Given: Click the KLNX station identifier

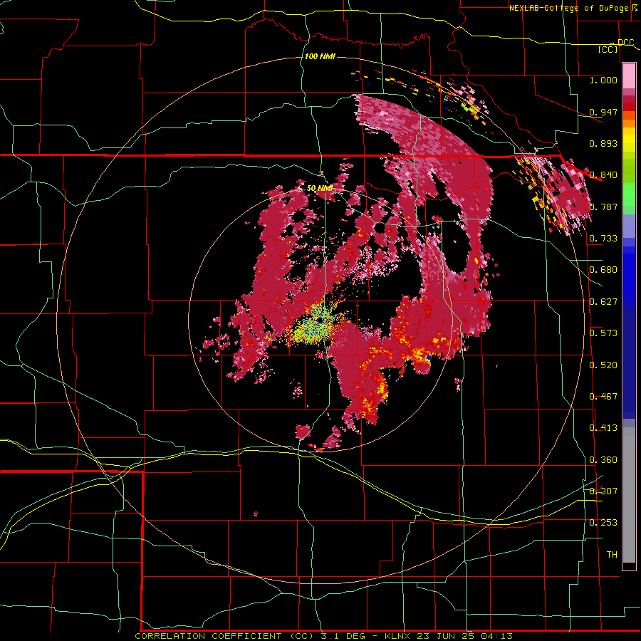Looking at the screenshot, I should click(x=397, y=636).
